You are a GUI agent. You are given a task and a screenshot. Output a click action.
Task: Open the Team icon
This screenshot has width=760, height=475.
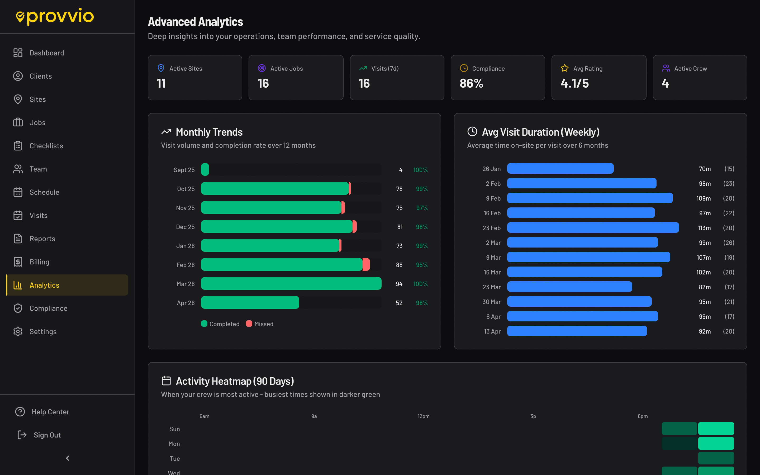tap(18, 169)
